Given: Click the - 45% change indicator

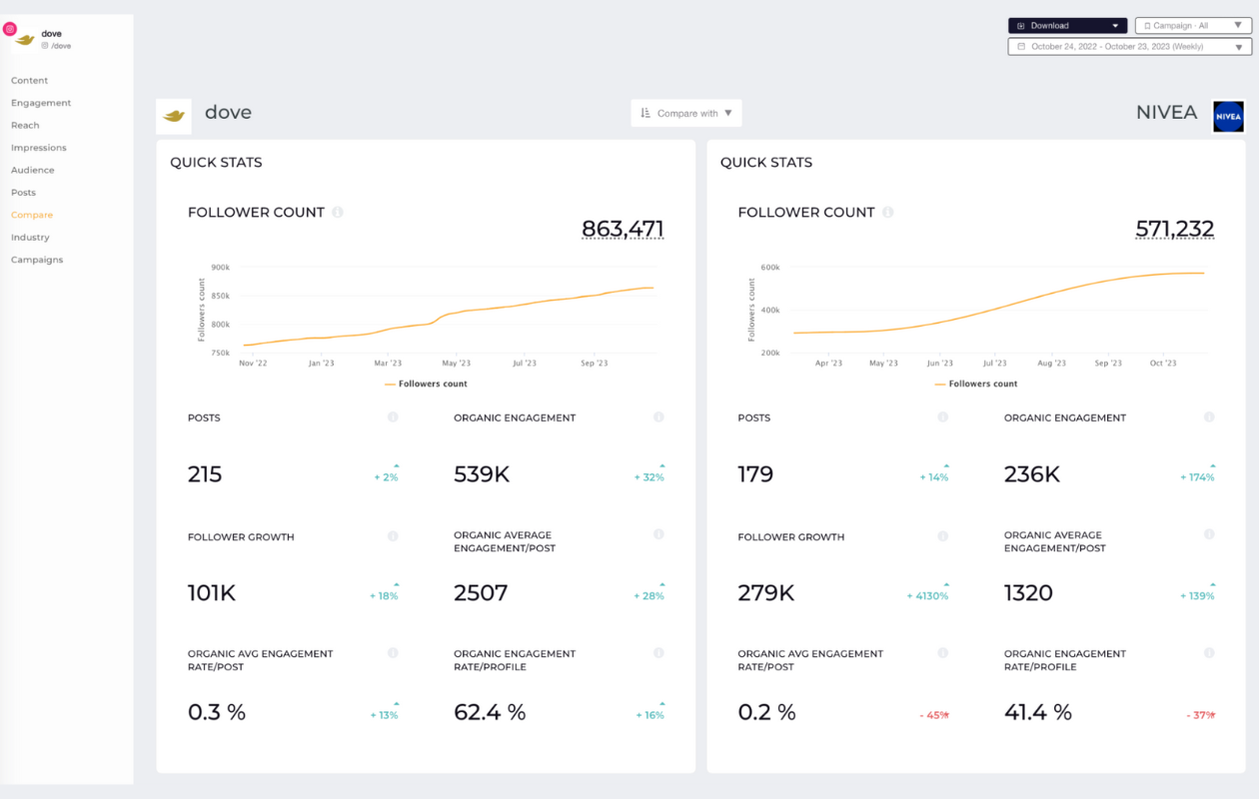Looking at the screenshot, I should (x=934, y=715).
